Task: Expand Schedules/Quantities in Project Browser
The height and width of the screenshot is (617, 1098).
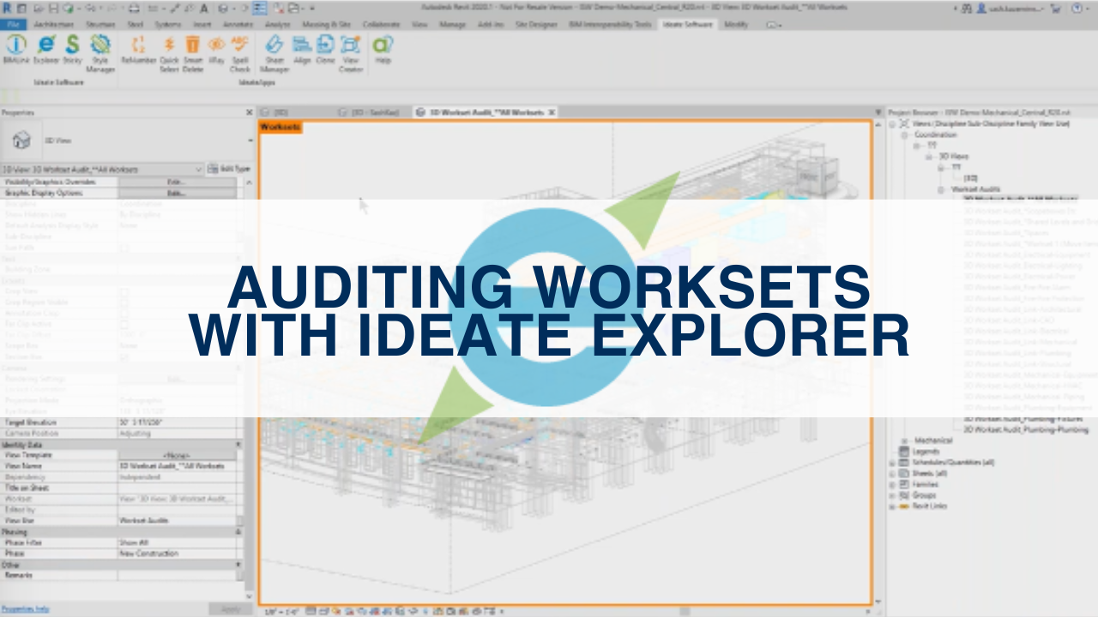Action: point(892,463)
